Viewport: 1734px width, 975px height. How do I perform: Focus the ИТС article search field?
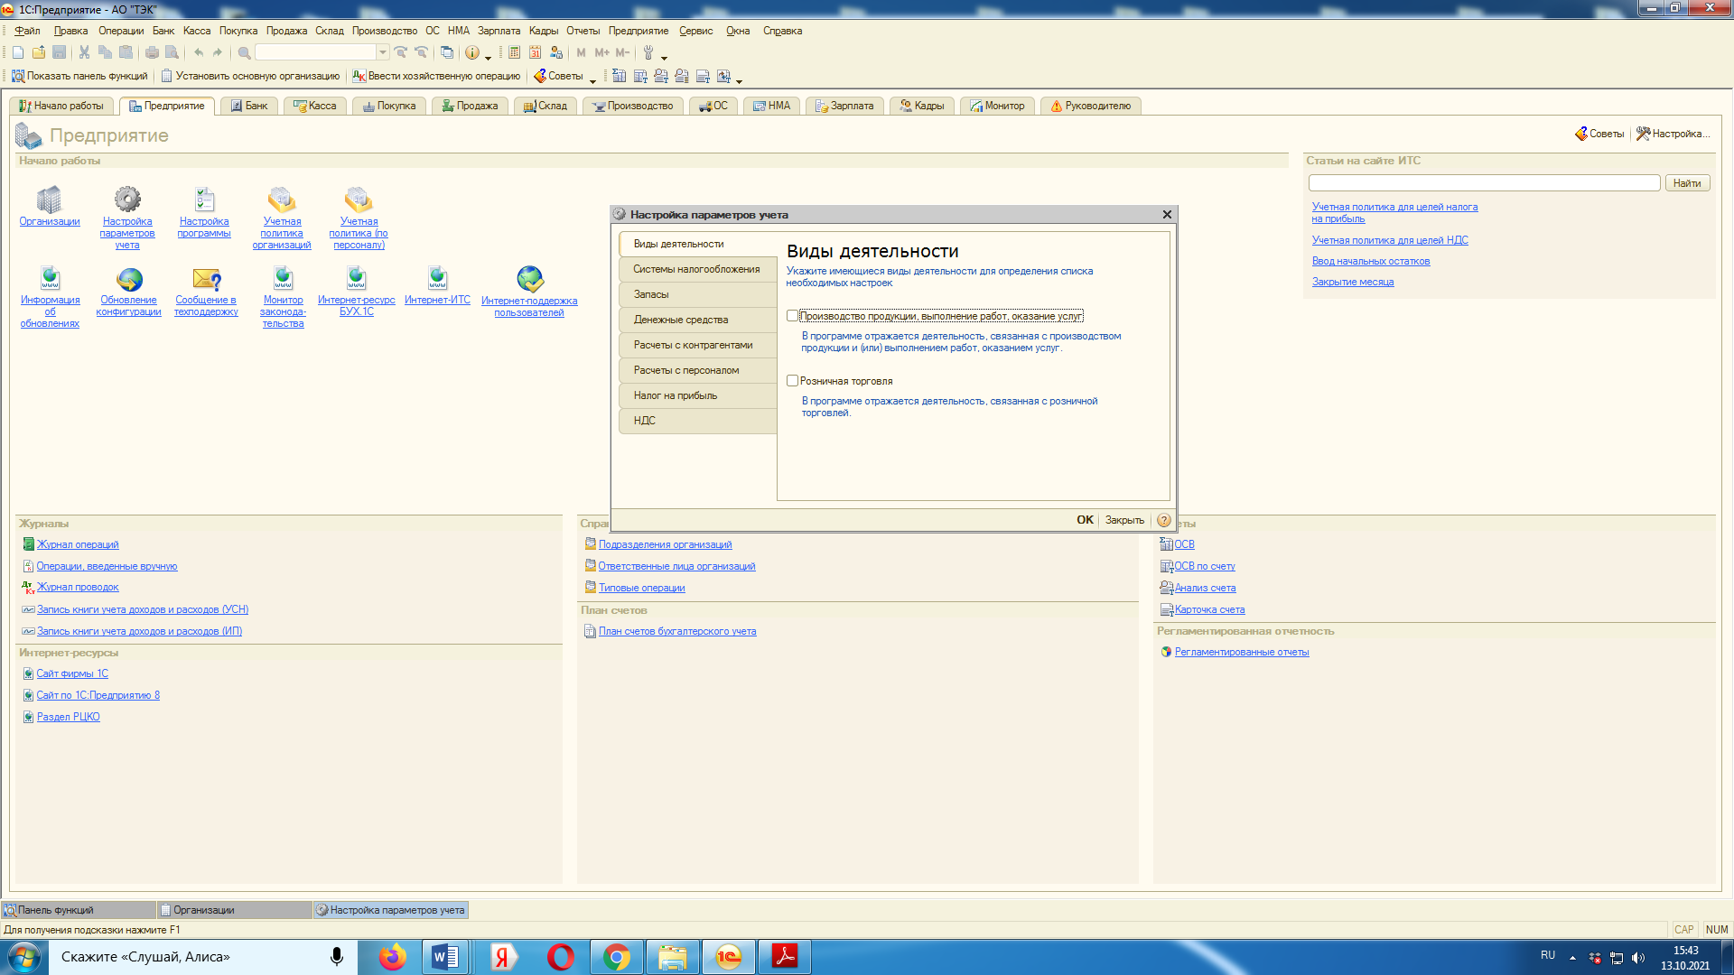(1484, 183)
